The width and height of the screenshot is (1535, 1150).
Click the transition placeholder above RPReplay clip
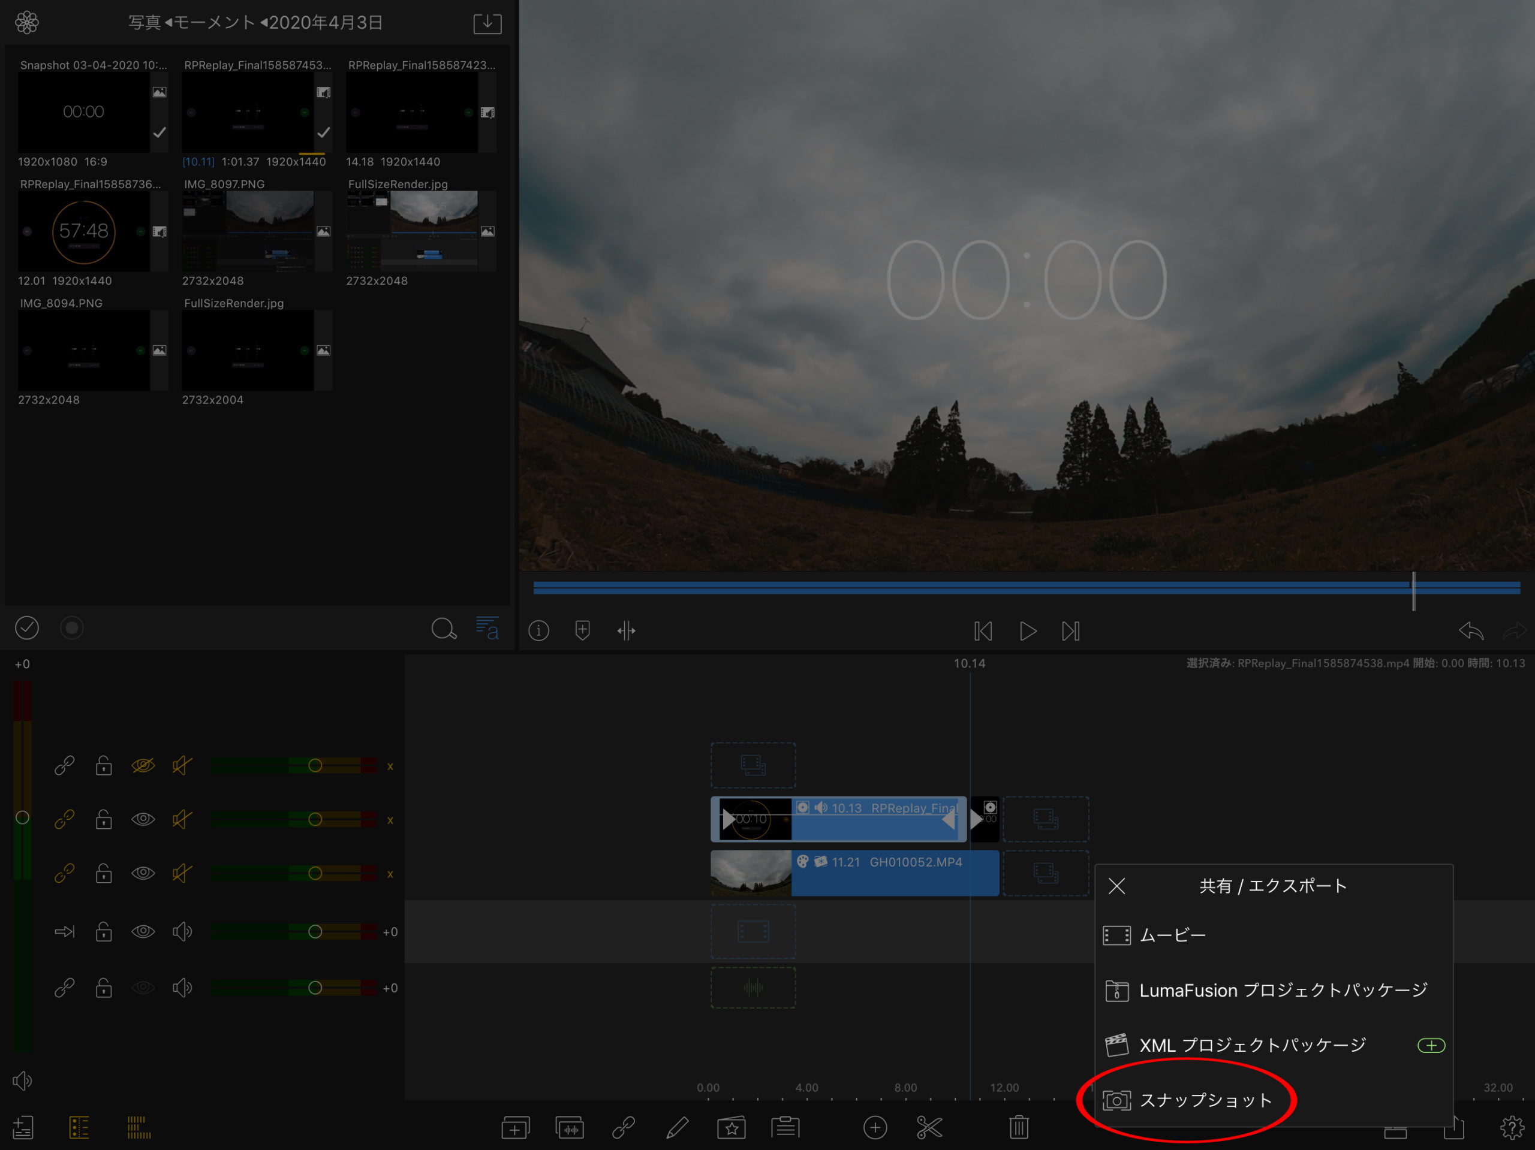point(753,765)
